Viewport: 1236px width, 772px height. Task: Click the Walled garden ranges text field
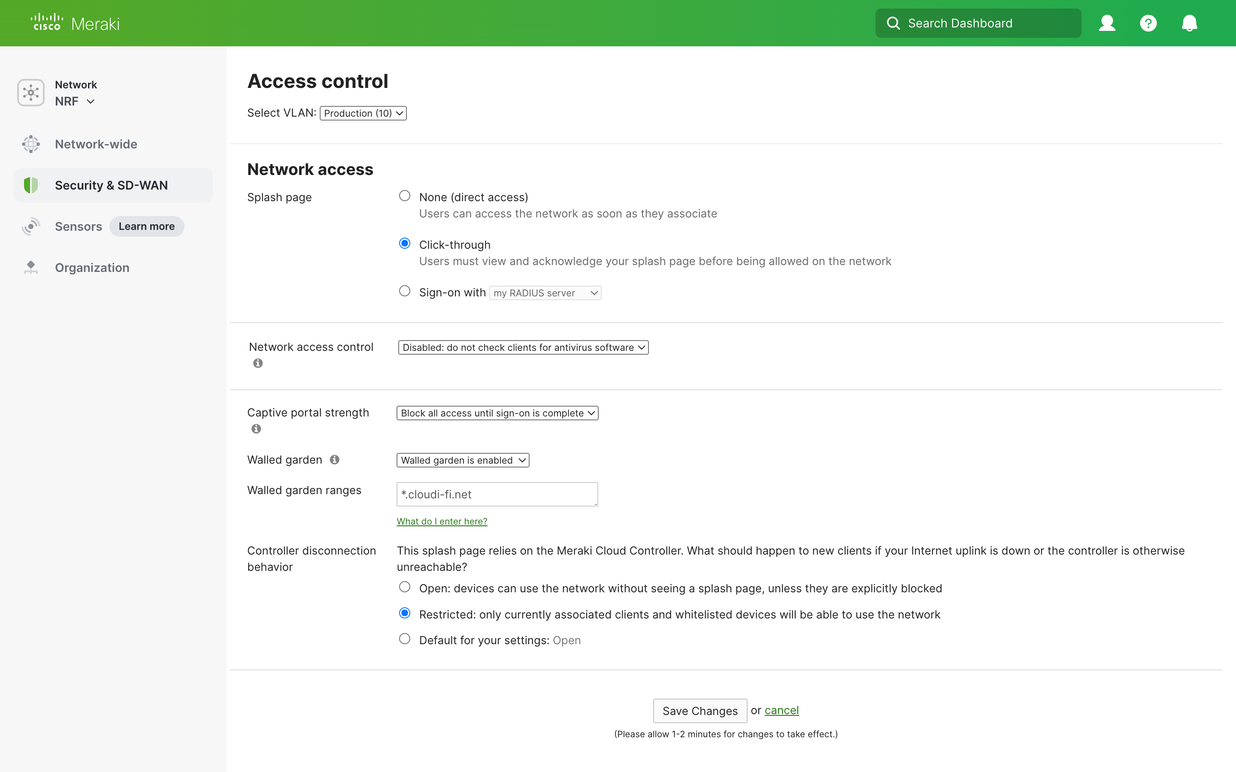(497, 494)
